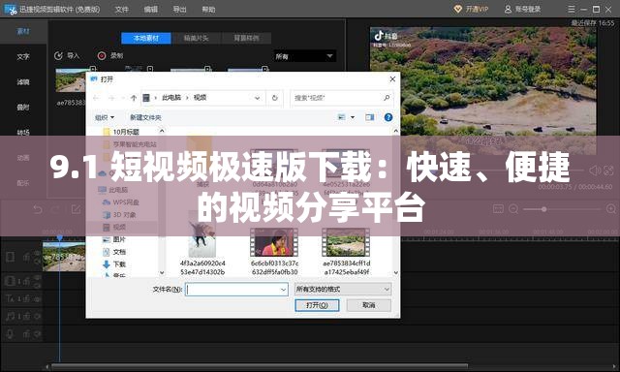Select the 10月标题 folder in navigation tree
This screenshot has height=372, width=620.
121,132
